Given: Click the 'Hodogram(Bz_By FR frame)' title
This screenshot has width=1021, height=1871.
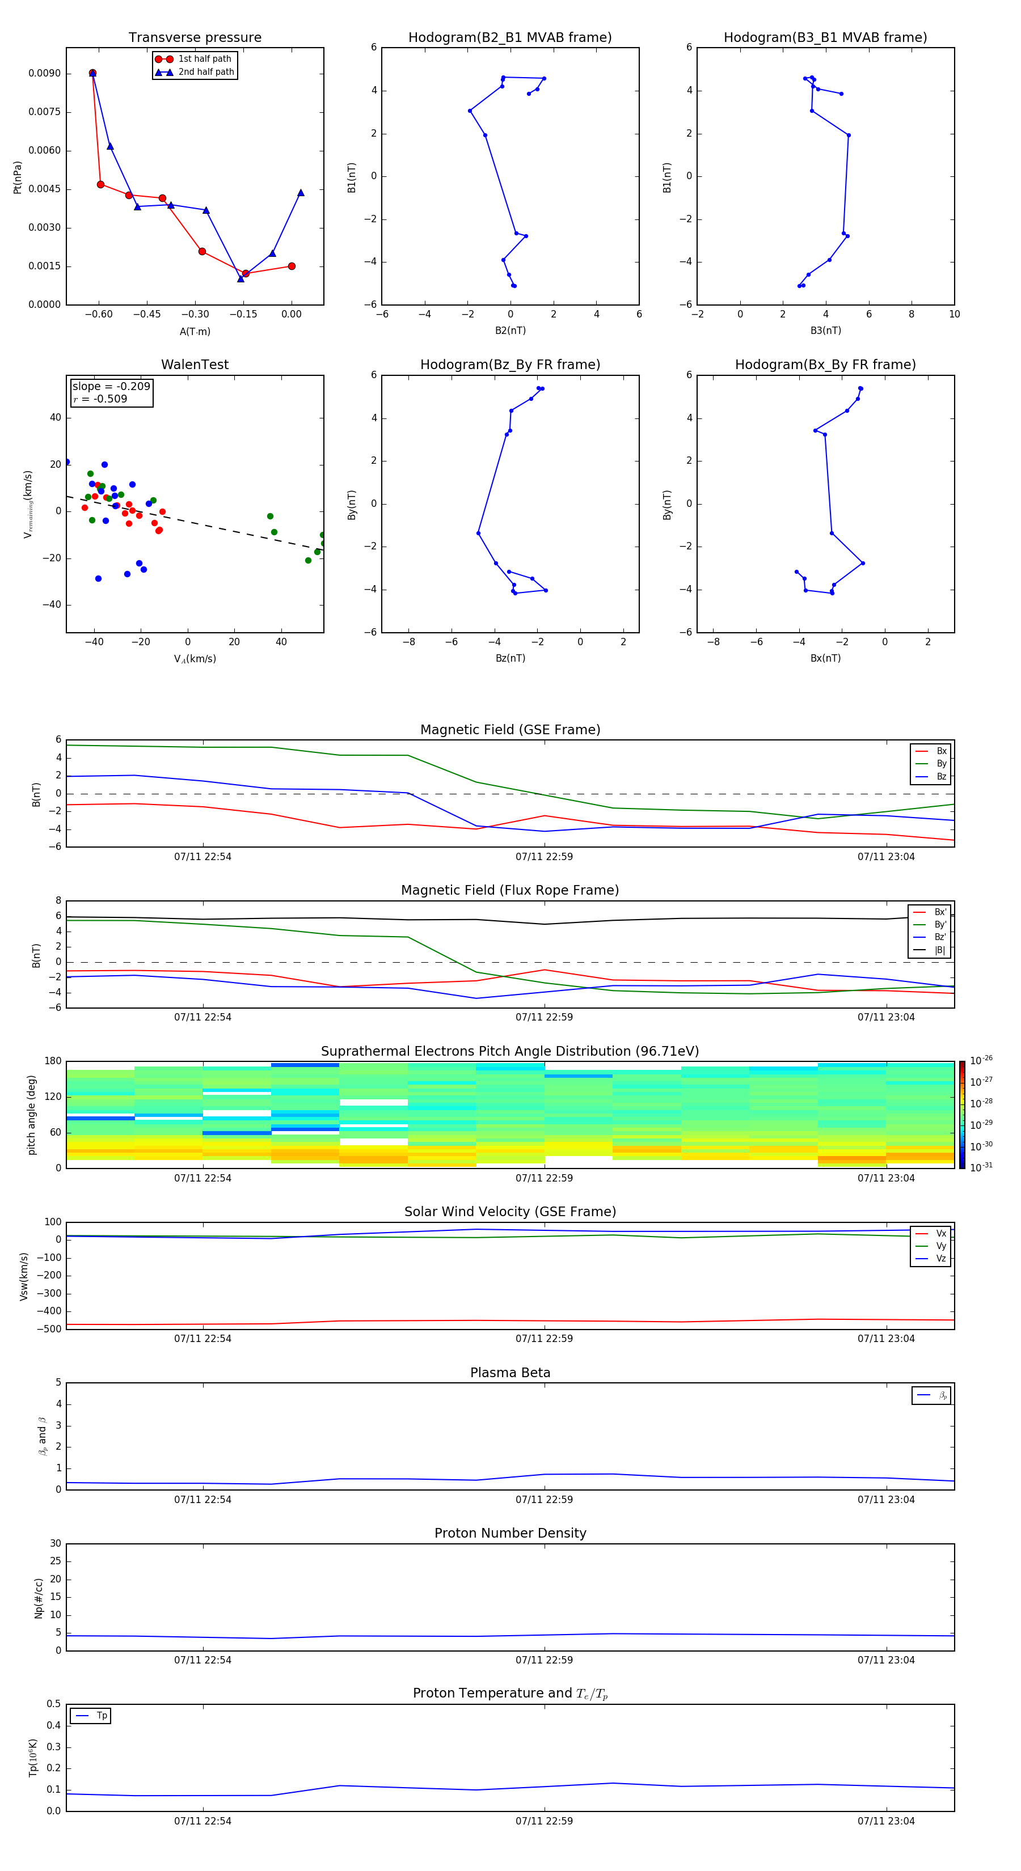Looking at the screenshot, I should tap(510, 365).
